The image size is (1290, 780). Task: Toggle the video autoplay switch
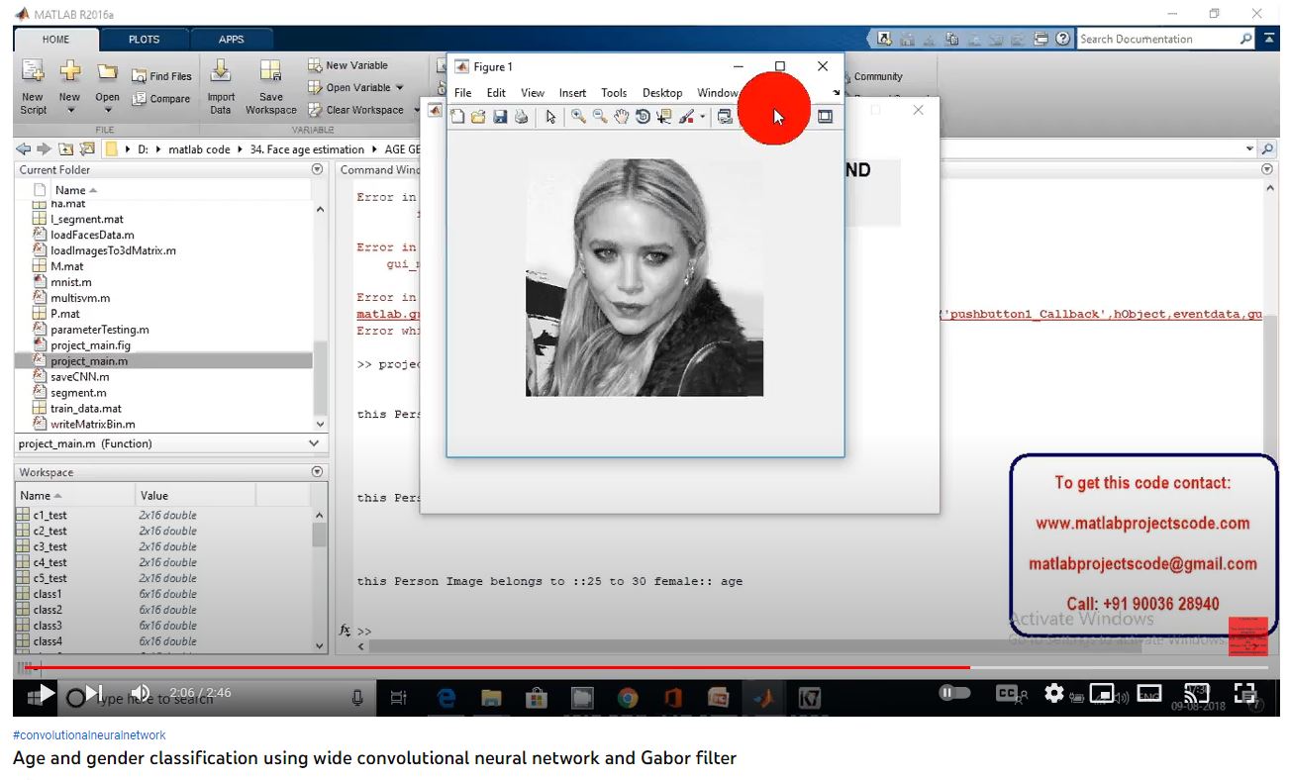[x=954, y=693]
